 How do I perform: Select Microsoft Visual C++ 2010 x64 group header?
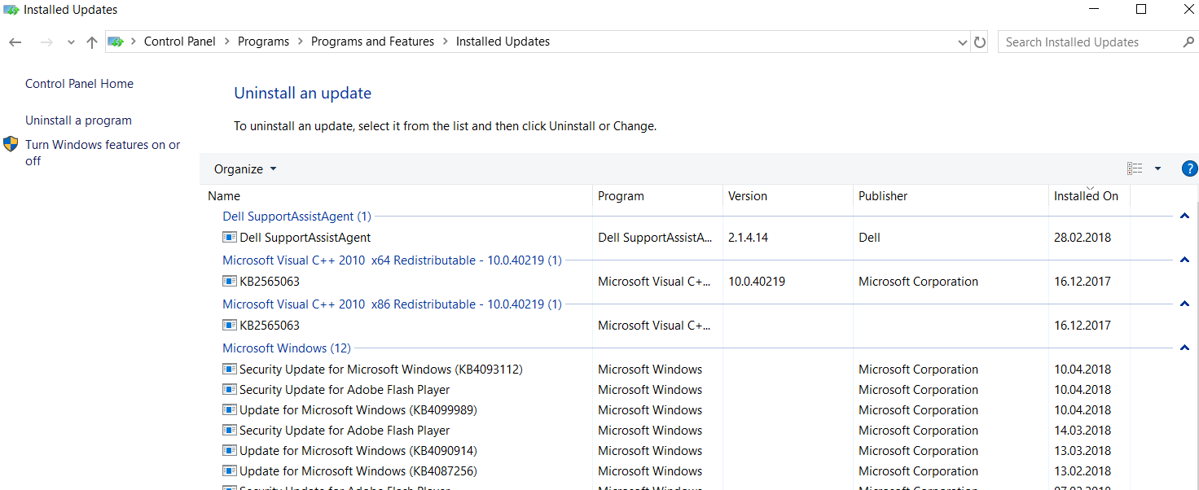(x=392, y=260)
